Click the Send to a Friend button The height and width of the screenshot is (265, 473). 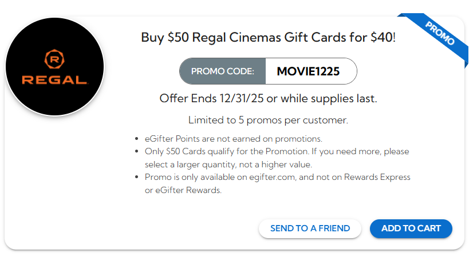310,228
